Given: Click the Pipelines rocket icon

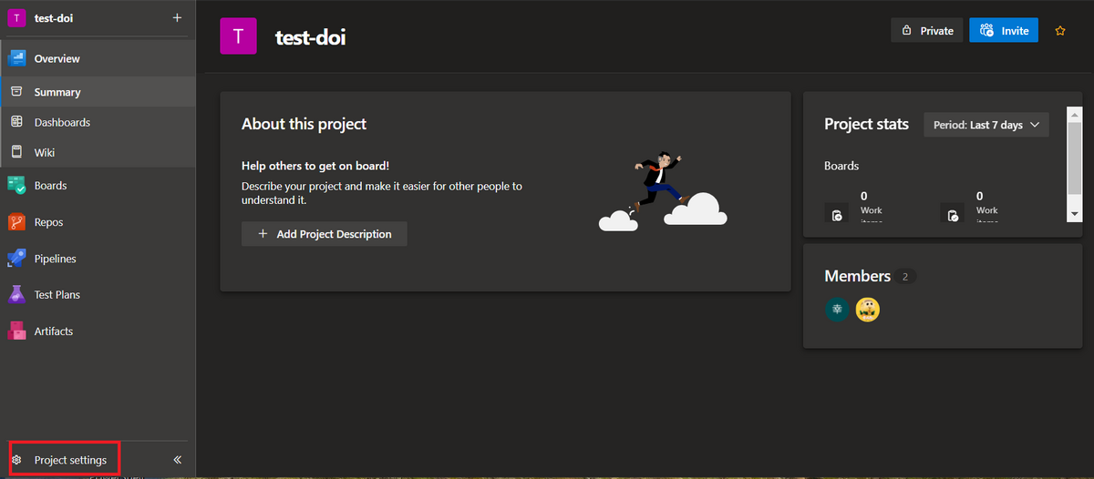Looking at the screenshot, I should (x=16, y=259).
